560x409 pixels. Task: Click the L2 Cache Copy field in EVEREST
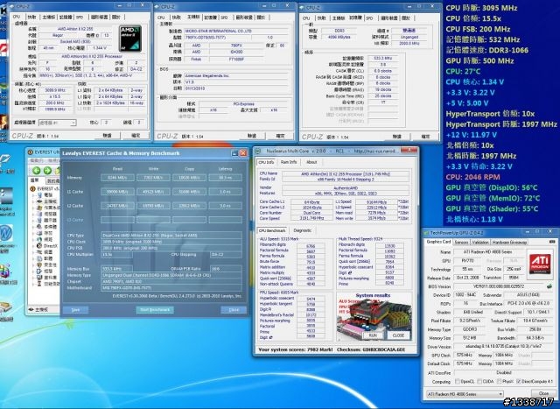point(189,206)
